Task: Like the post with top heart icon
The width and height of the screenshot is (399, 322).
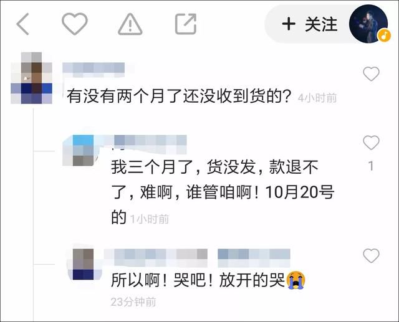Action: click(75, 24)
